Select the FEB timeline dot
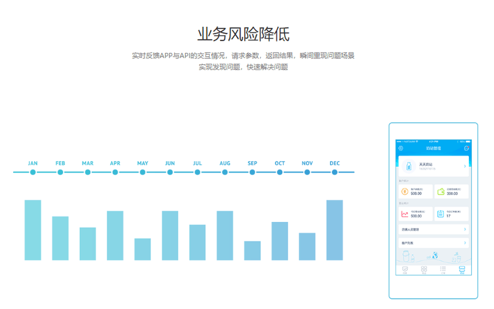494x309 pixels. 60,172
